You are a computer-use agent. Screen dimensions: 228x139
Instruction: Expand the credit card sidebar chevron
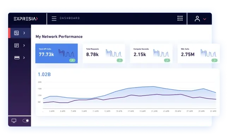coord(24,58)
